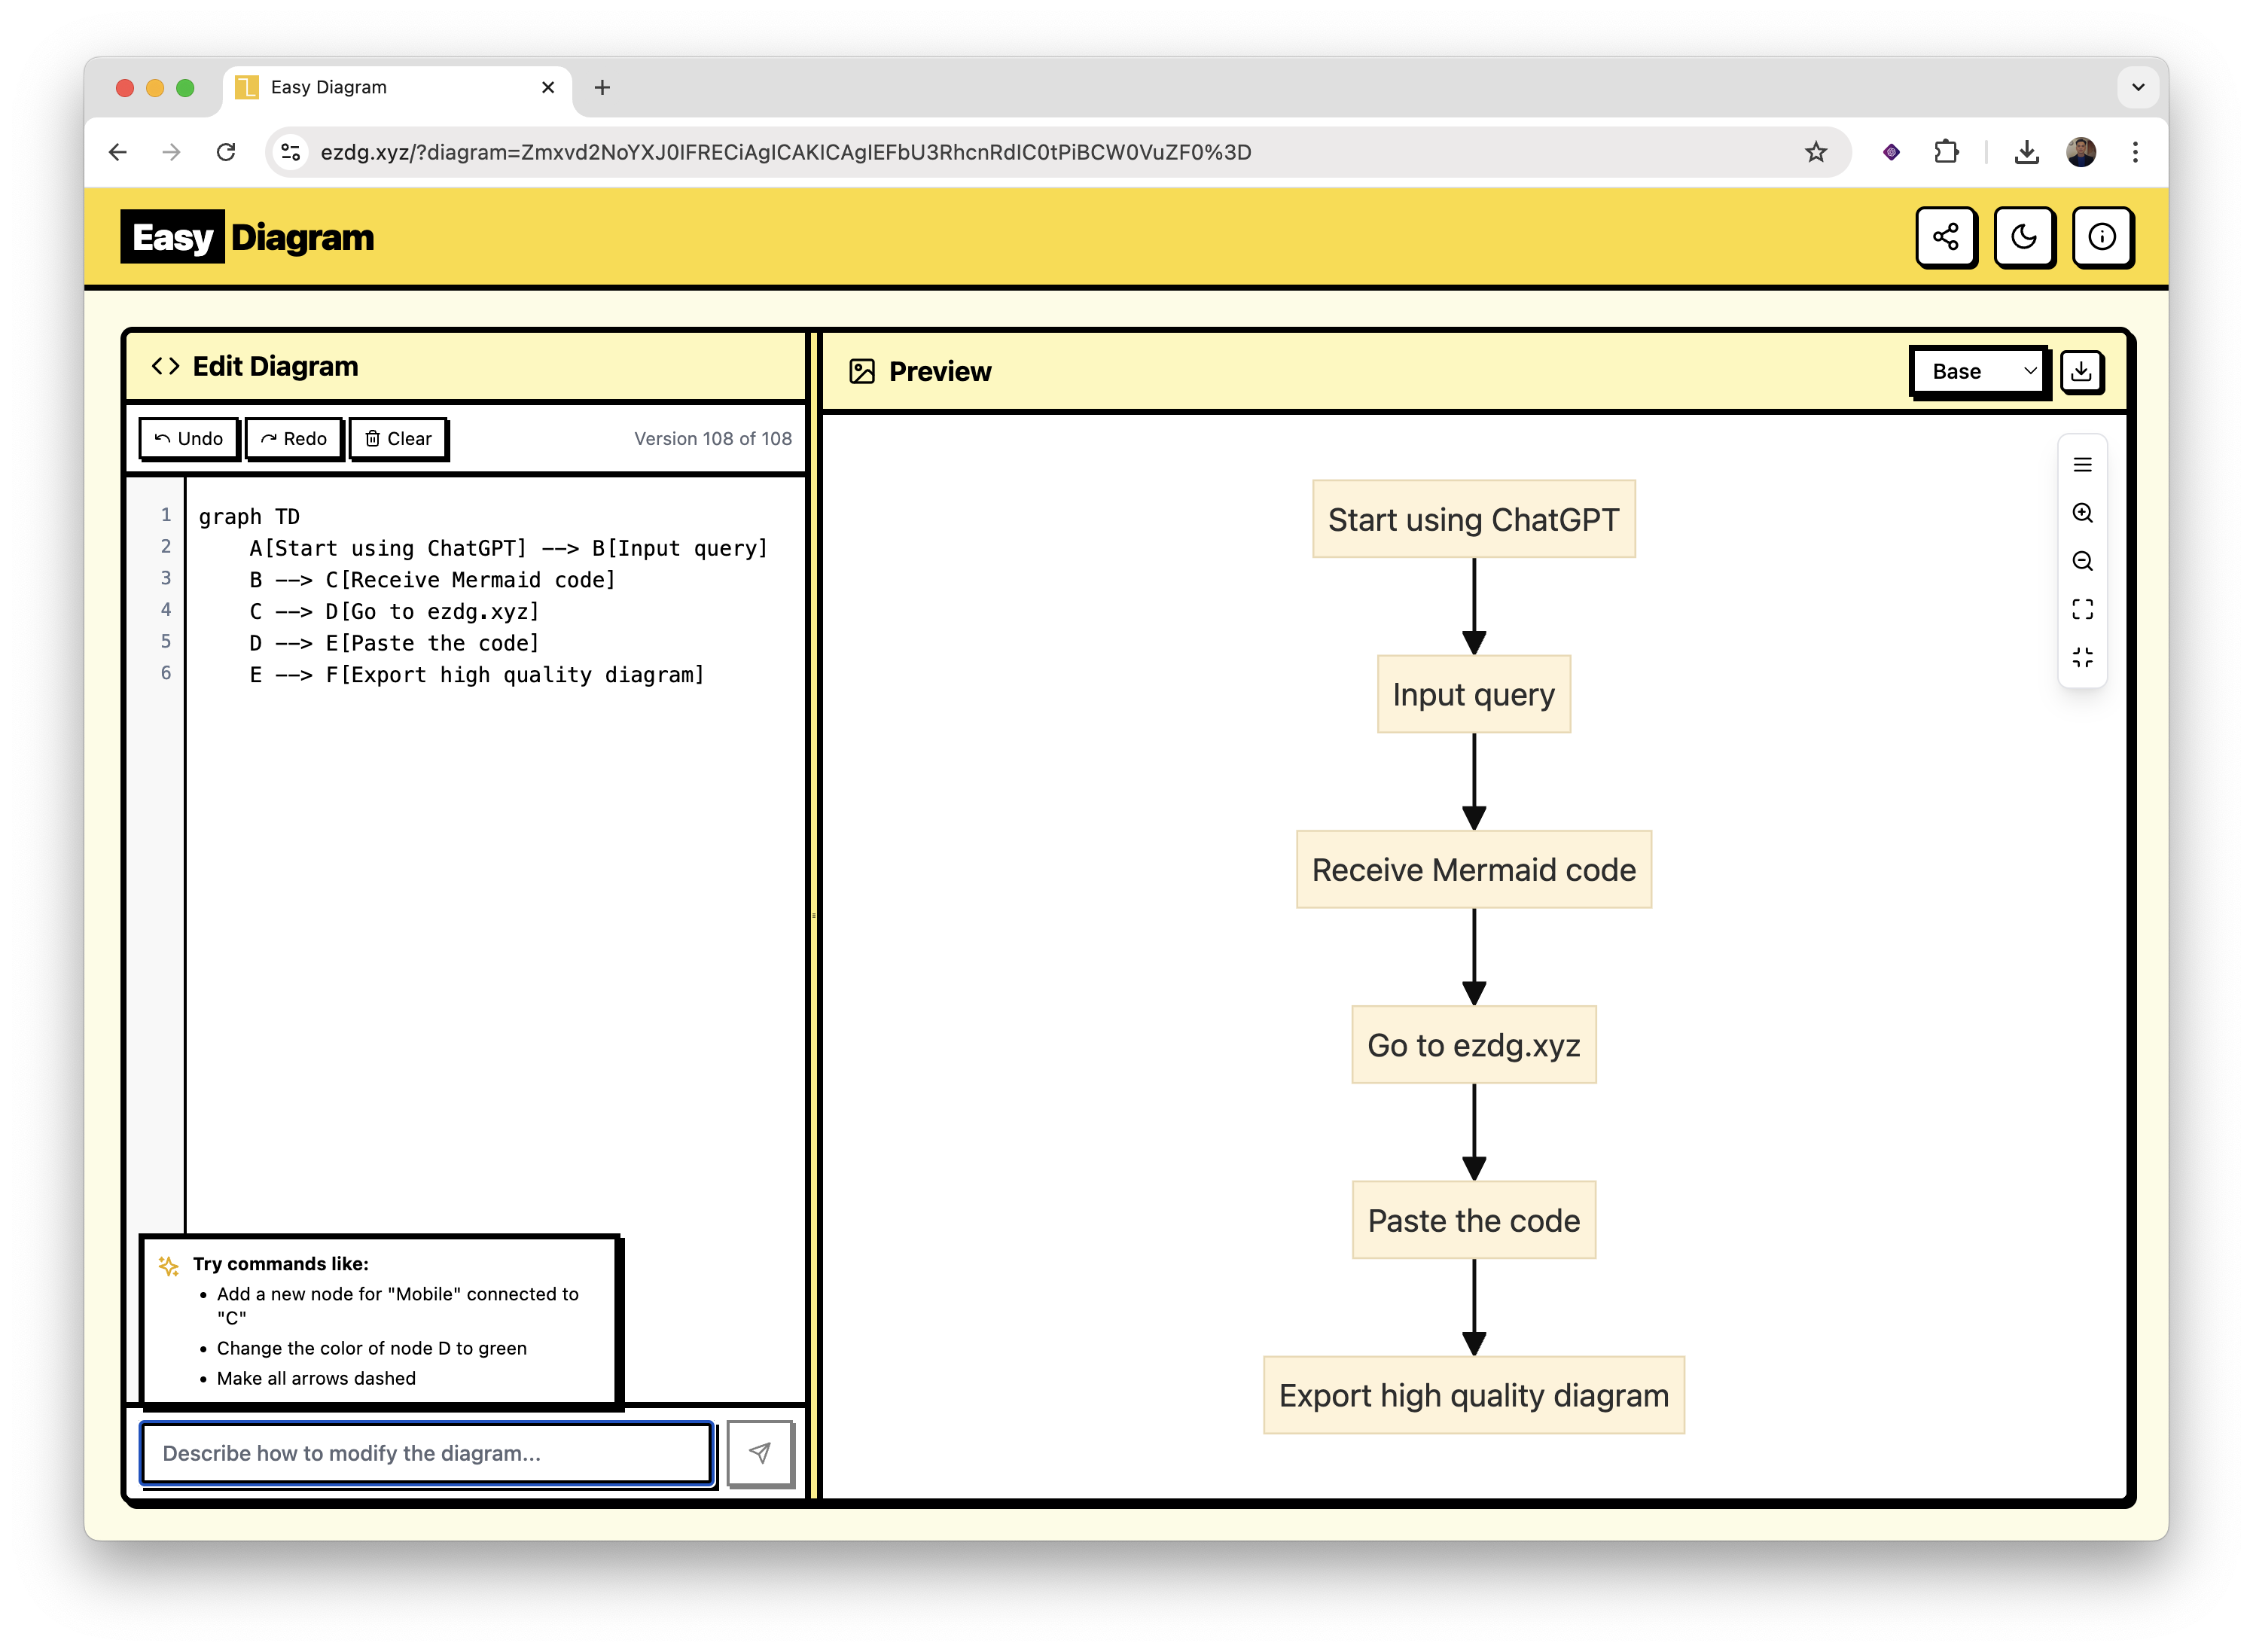Open the extensions puzzle-piece menu
The width and height of the screenshot is (2253, 1652).
pos(1945,152)
